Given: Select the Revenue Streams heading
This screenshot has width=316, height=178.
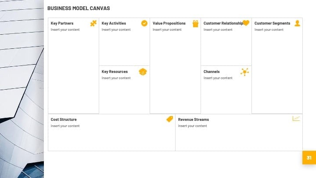Looking at the screenshot, I should tap(194, 120).
